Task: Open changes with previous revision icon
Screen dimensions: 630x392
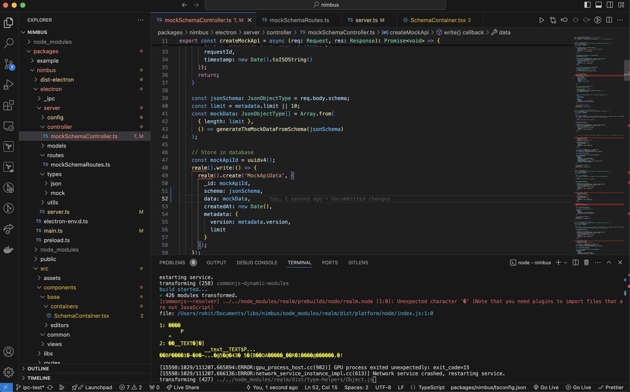Action: point(564,20)
